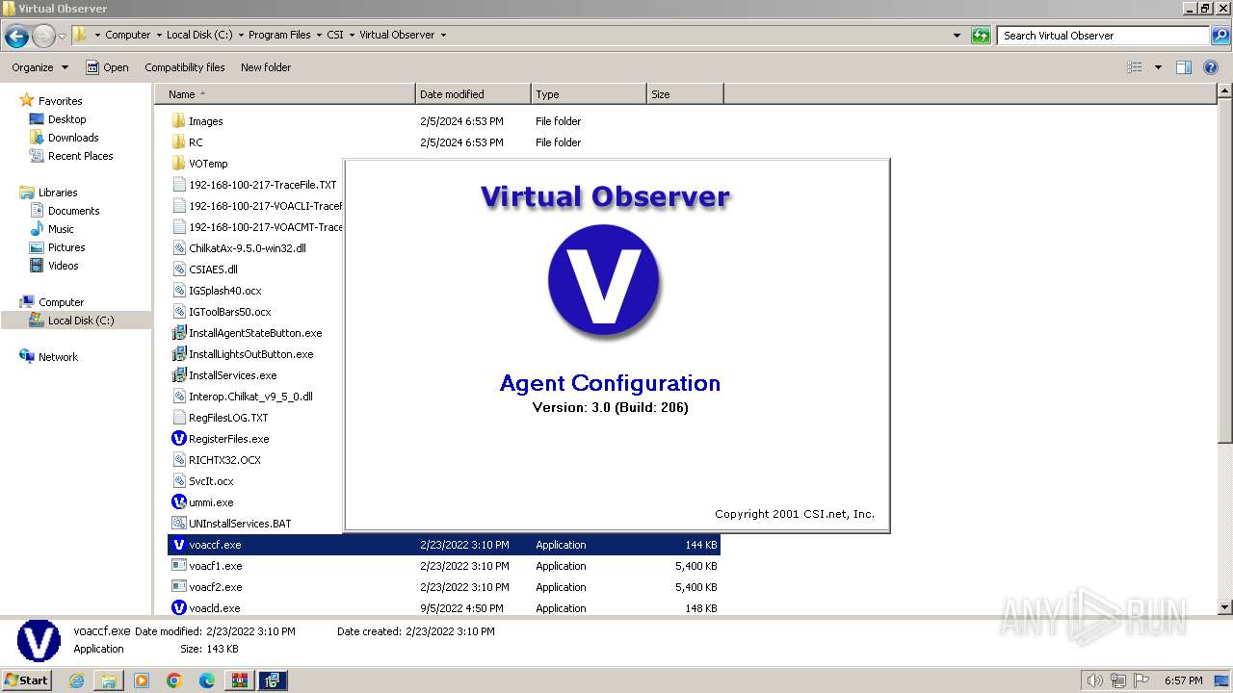This screenshot has width=1233, height=693.
Task: Open the Documents library
Action: tap(73, 211)
